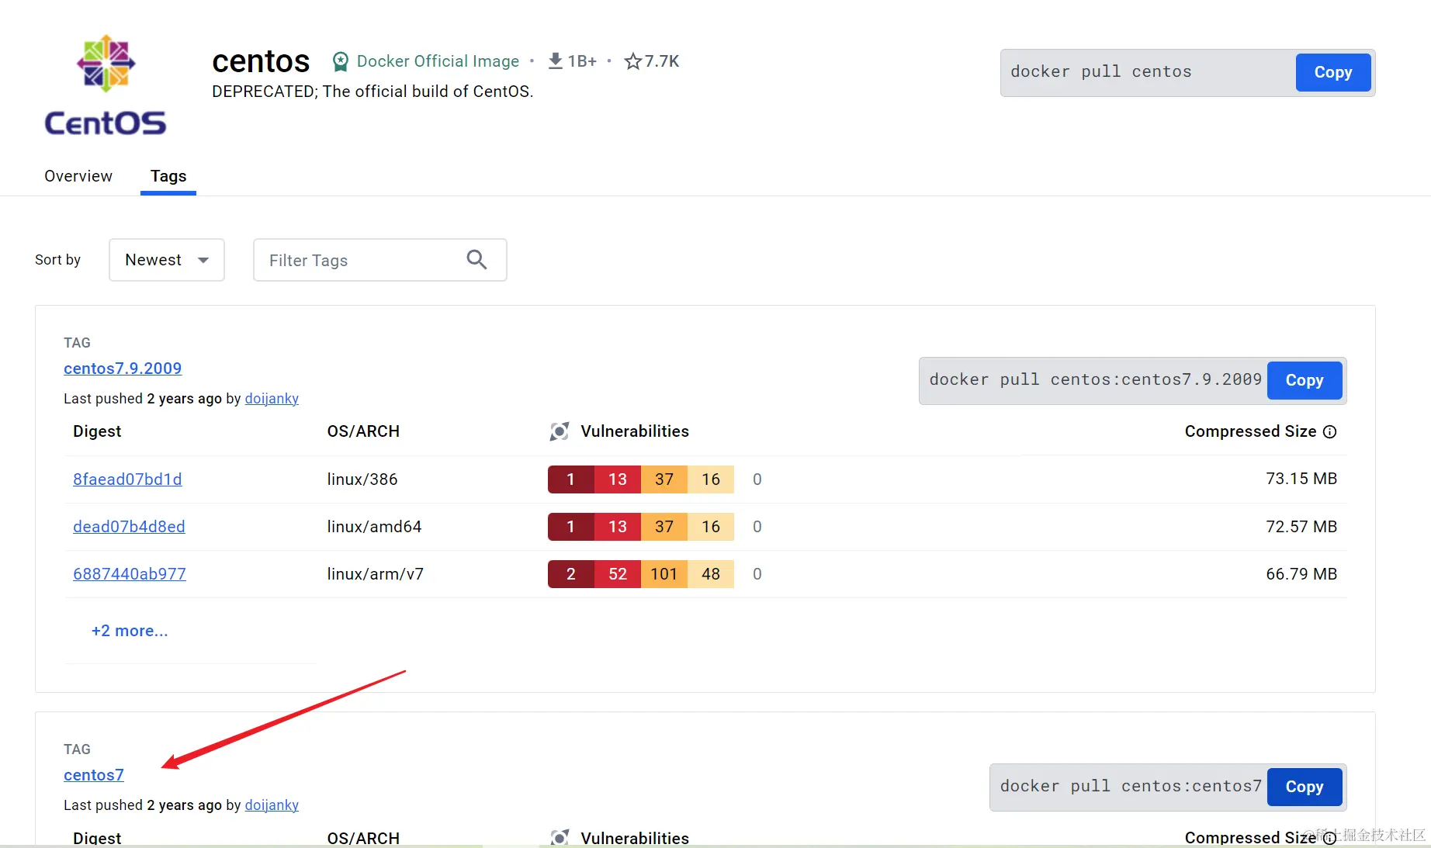
Task: Click the DEPRECATED description text
Action: click(x=372, y=92)
